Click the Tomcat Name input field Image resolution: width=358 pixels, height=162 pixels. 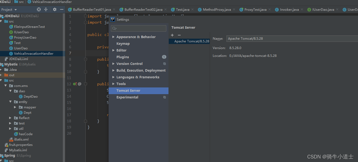(x=292, y=39)
